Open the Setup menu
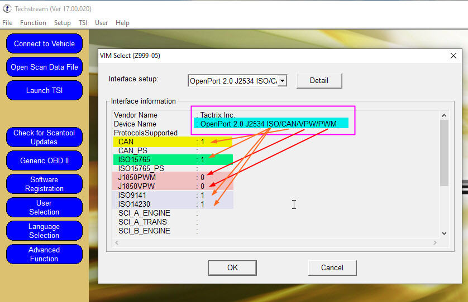Viewport: 468px width, 302px height. (x=63, y=23)
